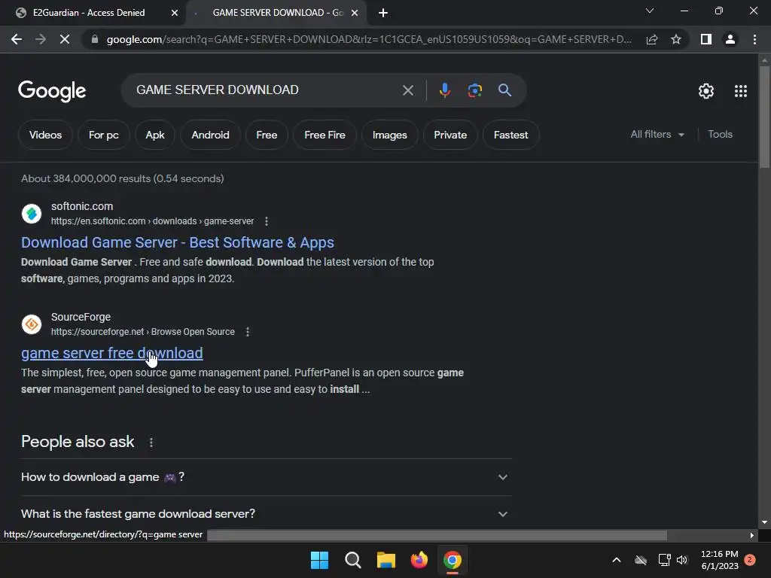
Task: Apply the Apk filter chip
Action: [155, 135]
